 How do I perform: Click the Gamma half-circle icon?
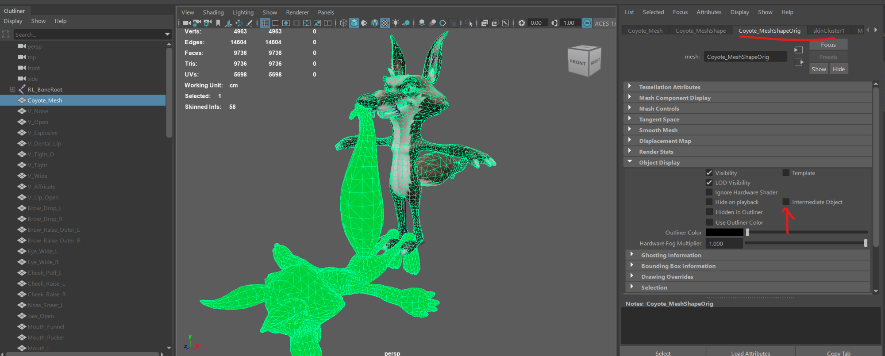tap(554, 23)
